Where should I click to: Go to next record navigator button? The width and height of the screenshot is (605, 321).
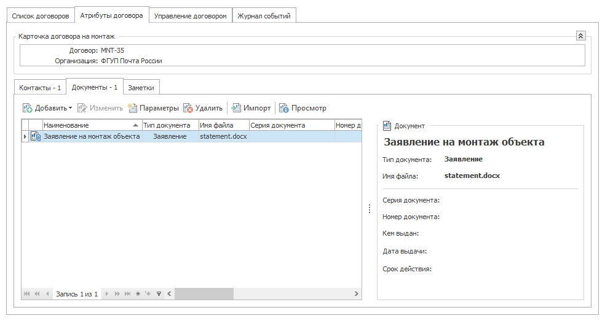(107, 293)
